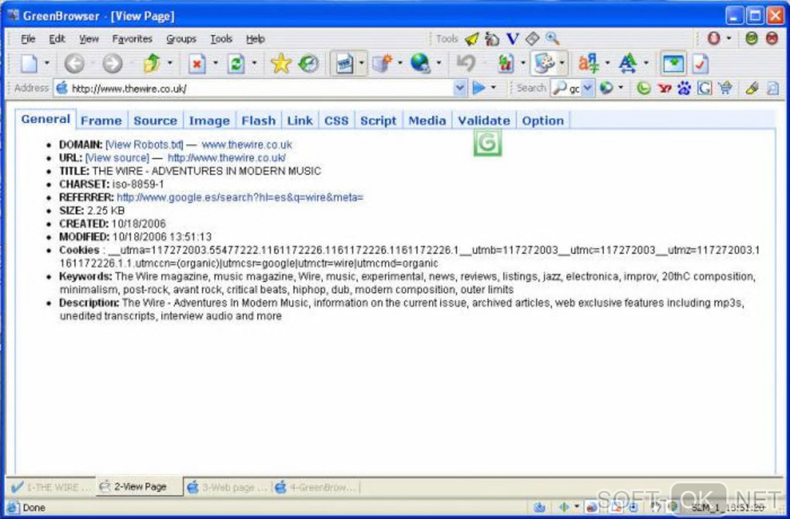Click the diamond shaped Tools bar icon
This screenshot has width=790, height=519.
[532, 39]
